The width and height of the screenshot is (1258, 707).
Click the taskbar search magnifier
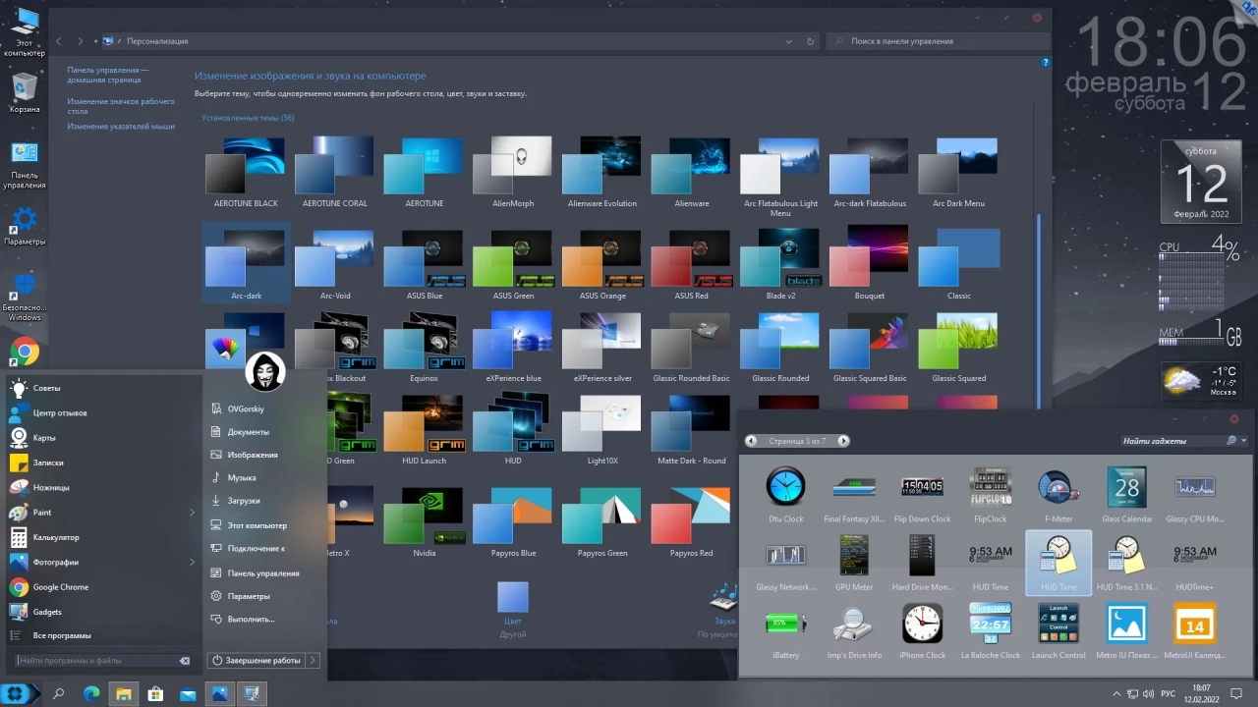tap(58, 694)
